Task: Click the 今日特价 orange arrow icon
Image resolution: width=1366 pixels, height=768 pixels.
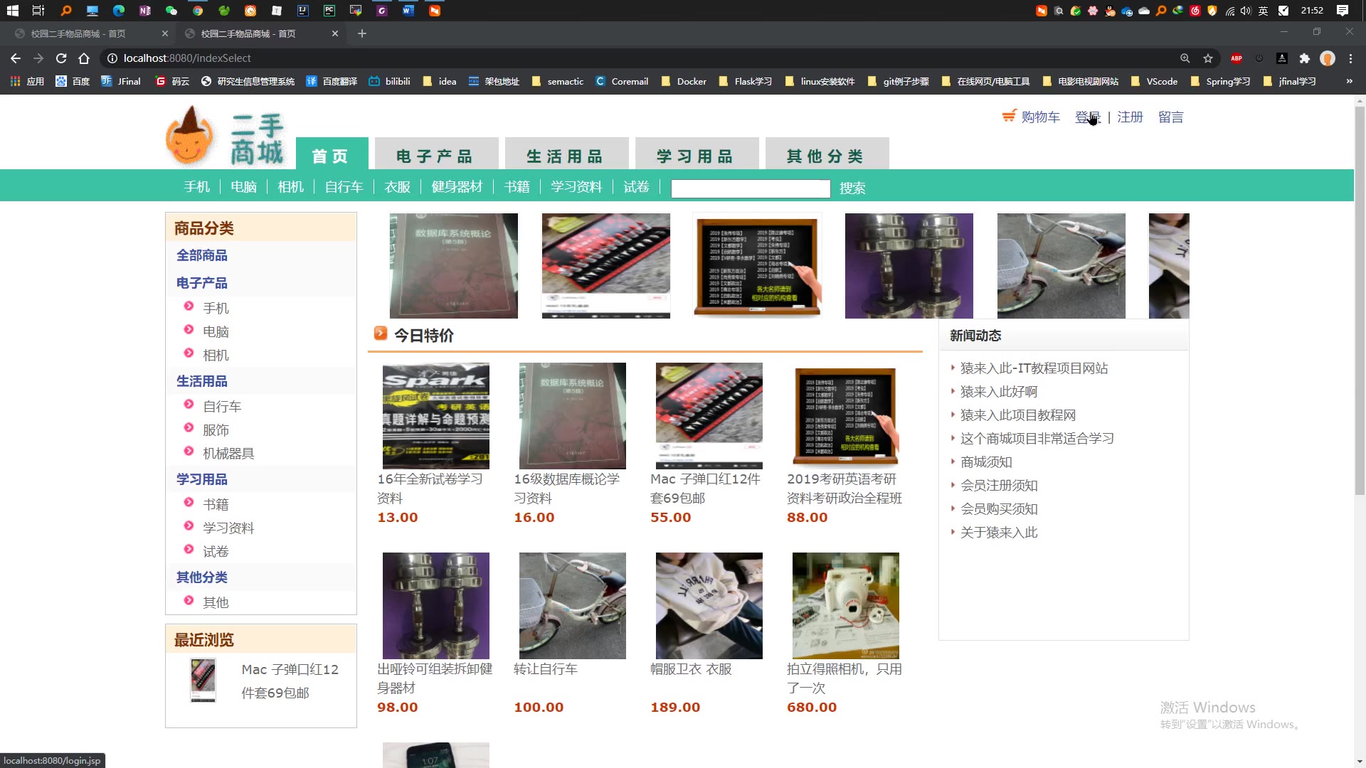Action: click(x=381, y=333)
